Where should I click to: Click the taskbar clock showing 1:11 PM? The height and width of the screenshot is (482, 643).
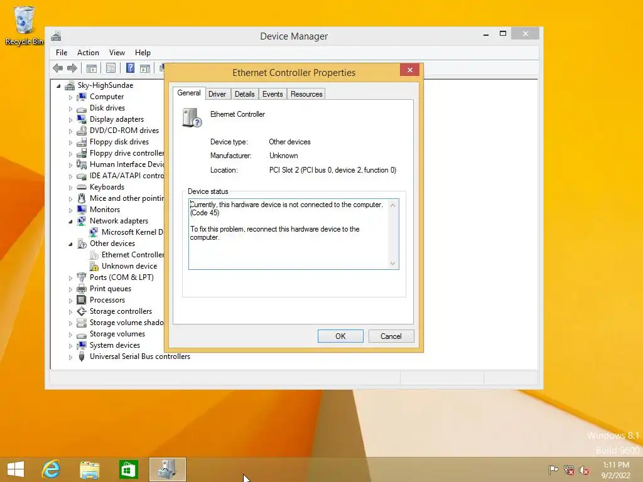coord(616,470)
